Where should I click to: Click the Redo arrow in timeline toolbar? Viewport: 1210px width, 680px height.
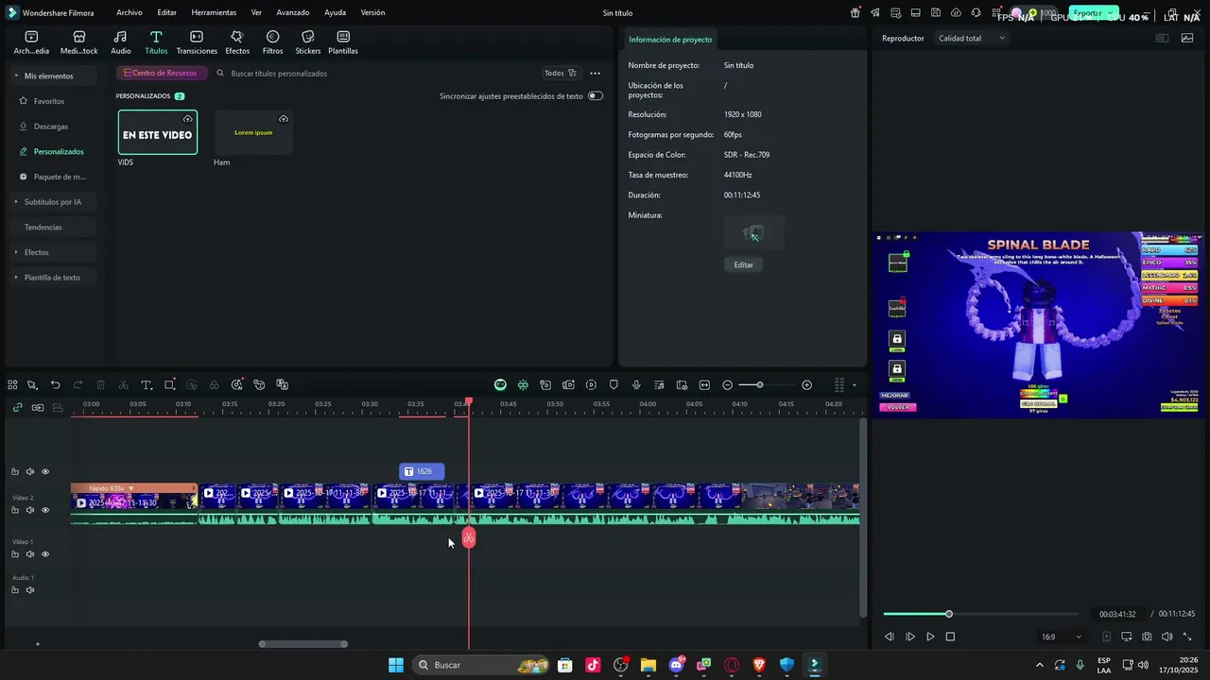pyautogui.click(x=78, y=384)
